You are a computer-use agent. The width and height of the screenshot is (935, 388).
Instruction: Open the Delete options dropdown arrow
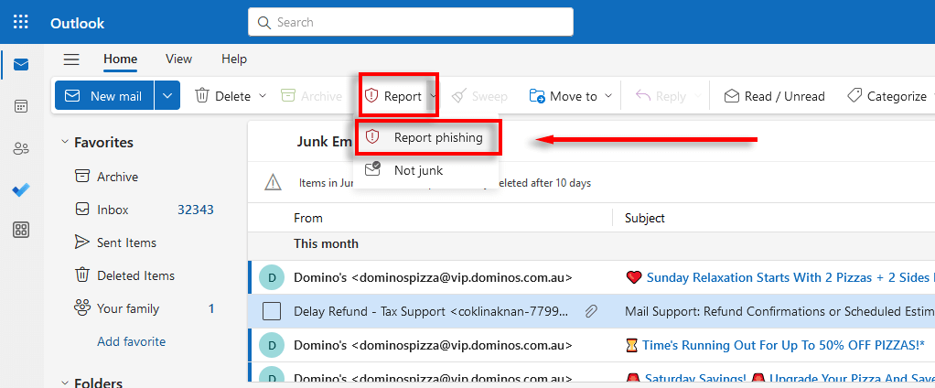(x=263, y=96)
